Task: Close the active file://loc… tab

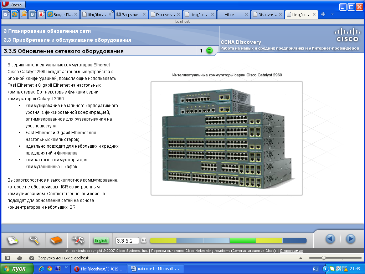Action: 314,14
